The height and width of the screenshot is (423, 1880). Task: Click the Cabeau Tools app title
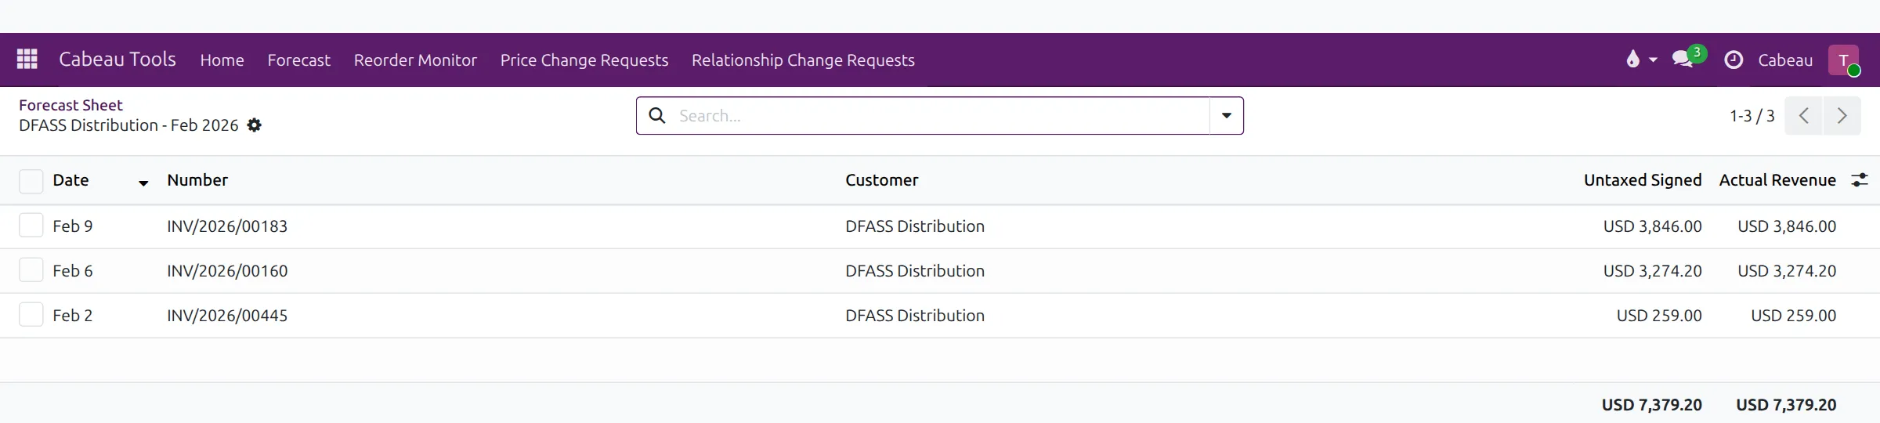click(117, 60)
